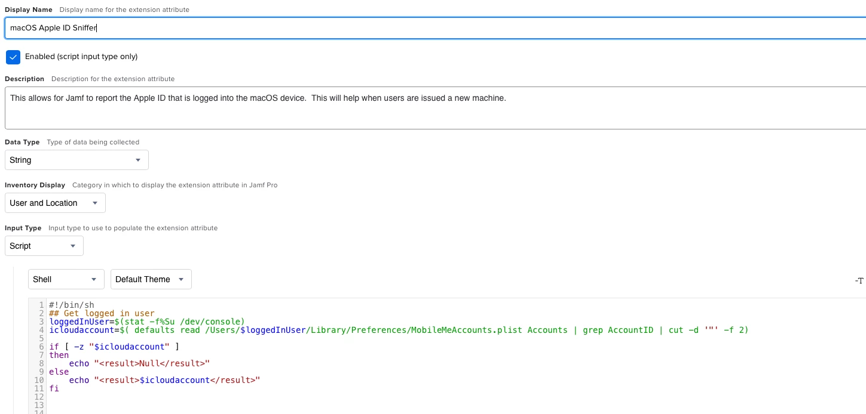Click the Inventory Display label
Image resolution: width=866 pixels, height=414 pixels.
click(x=35, y=185)
